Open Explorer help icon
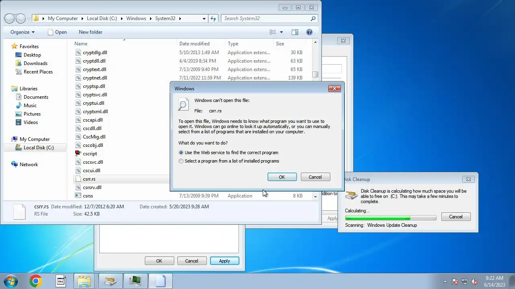515x289 pixels. coord(309,32)
